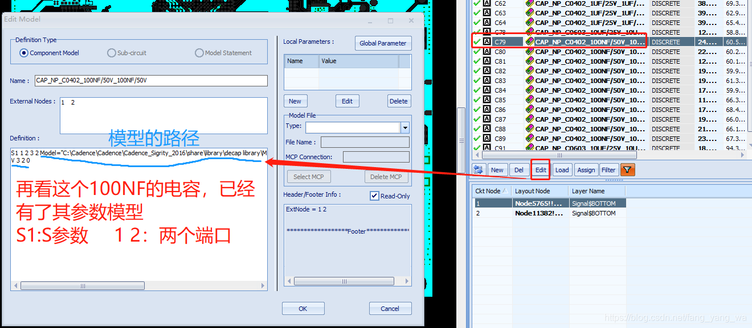
Task: Toggle the Read-Only checkbox
Action: [x=374, y=196]
